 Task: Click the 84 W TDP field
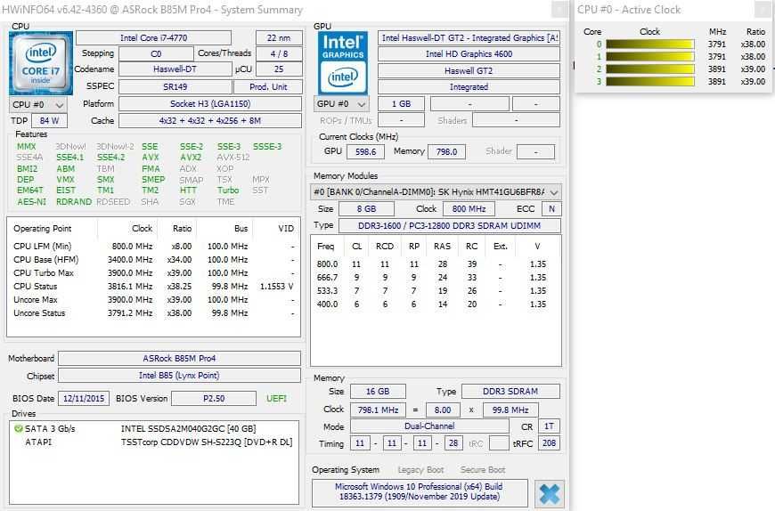[49, 120]
